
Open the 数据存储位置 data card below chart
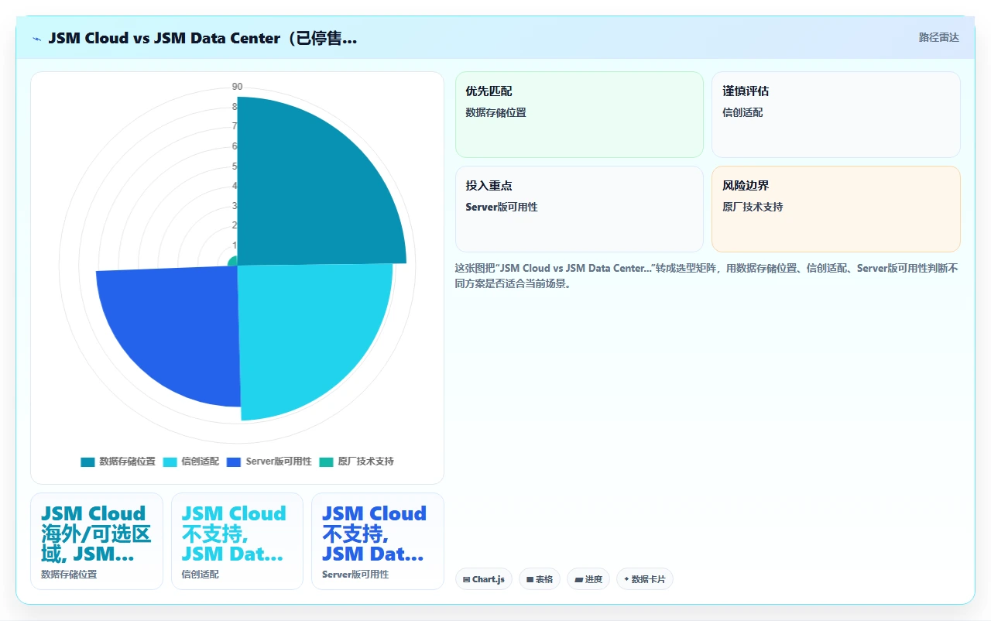[x=97, y=541]
